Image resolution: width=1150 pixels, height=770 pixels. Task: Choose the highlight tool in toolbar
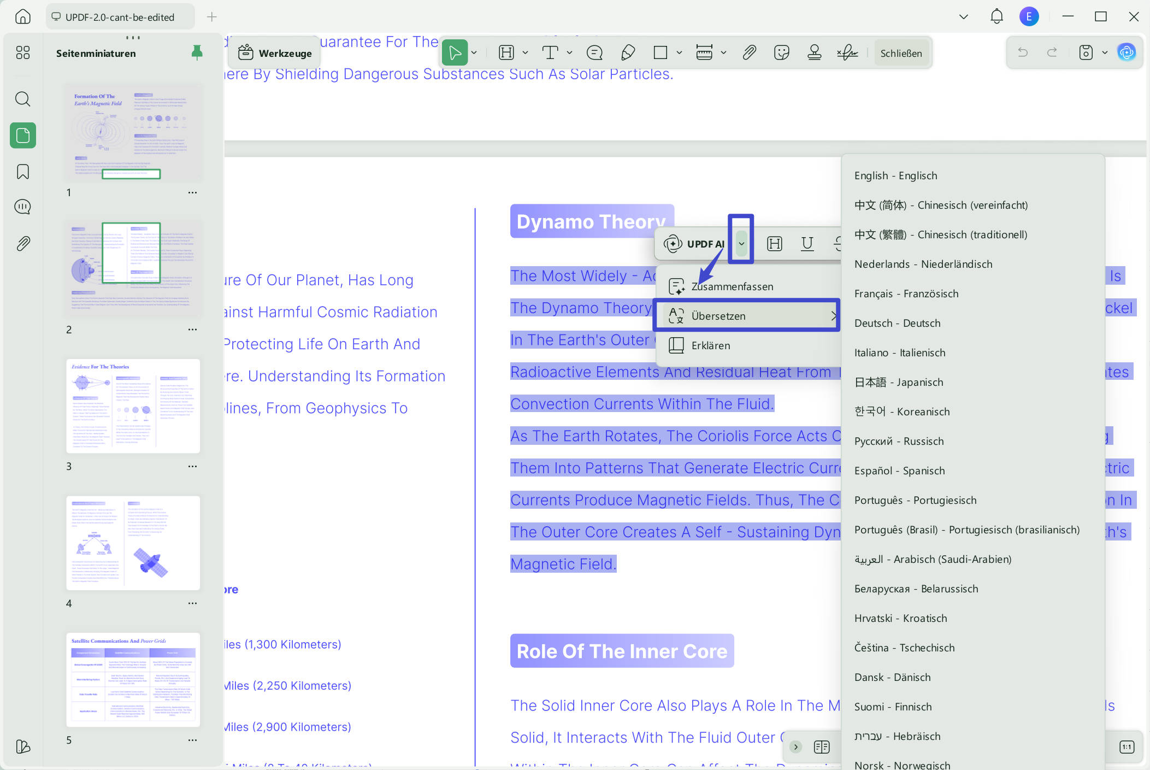pyautogui.click(x=506, y=52)
